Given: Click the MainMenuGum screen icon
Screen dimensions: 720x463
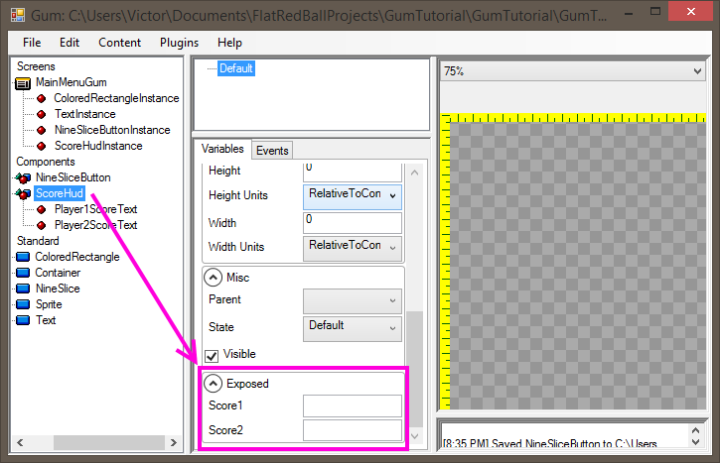Looking at the screenshot, I should click(24, 82).
